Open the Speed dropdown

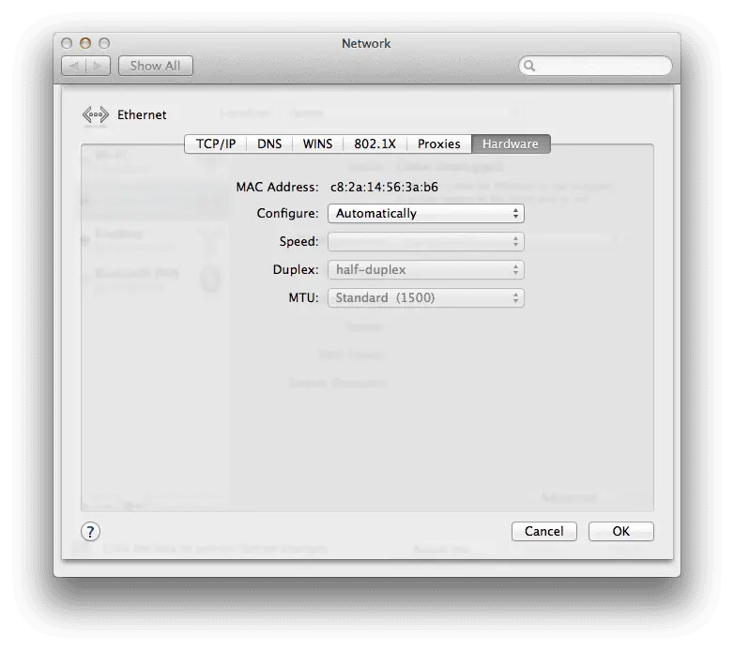(x=425, y=241)
